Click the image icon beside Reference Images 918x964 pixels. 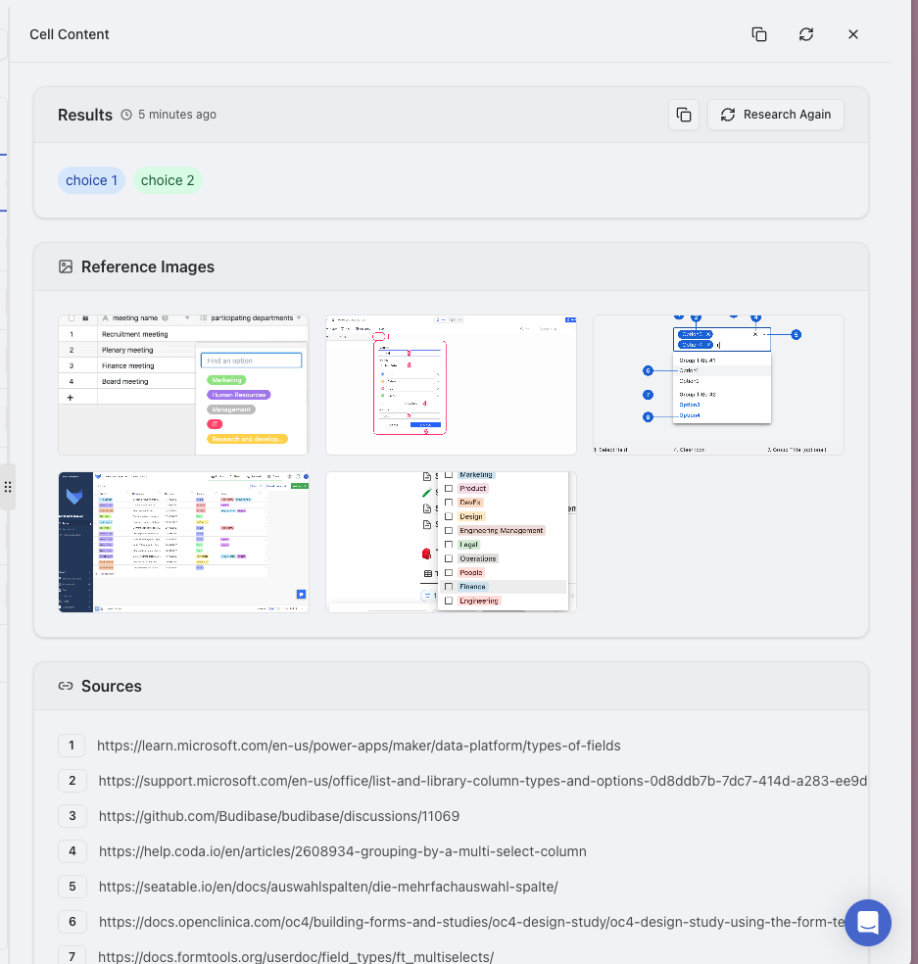click(66, 265)
